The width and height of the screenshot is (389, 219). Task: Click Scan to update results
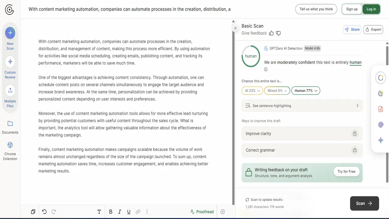(x=264, y=200)
